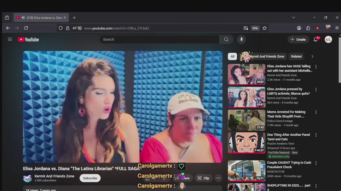Show more filter chips with right arrow
The height and width of the screenshot is (191, 341).
[x=312, y=56]
